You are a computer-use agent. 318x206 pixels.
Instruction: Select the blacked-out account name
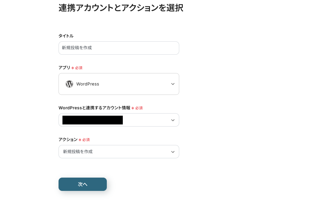pyautogui.click(x=92, y=120)
